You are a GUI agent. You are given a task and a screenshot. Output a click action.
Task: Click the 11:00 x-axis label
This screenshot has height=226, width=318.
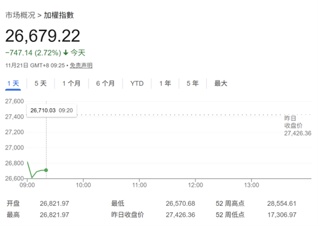click(x=139, y=185)
